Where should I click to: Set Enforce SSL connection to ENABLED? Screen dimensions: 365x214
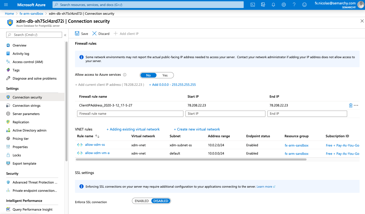tap(142, 201)
